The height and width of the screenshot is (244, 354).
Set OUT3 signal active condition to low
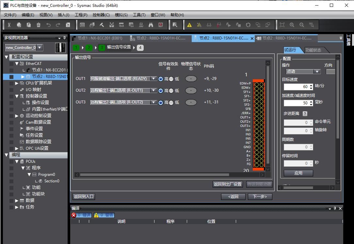point(171,102)
